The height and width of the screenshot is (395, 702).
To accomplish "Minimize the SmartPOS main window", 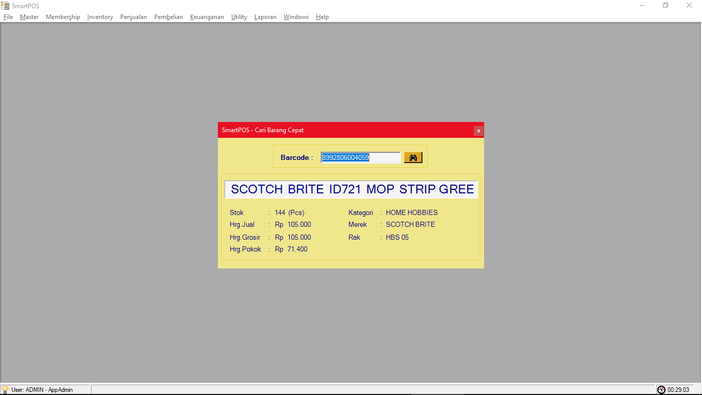I will pos(642,6).
